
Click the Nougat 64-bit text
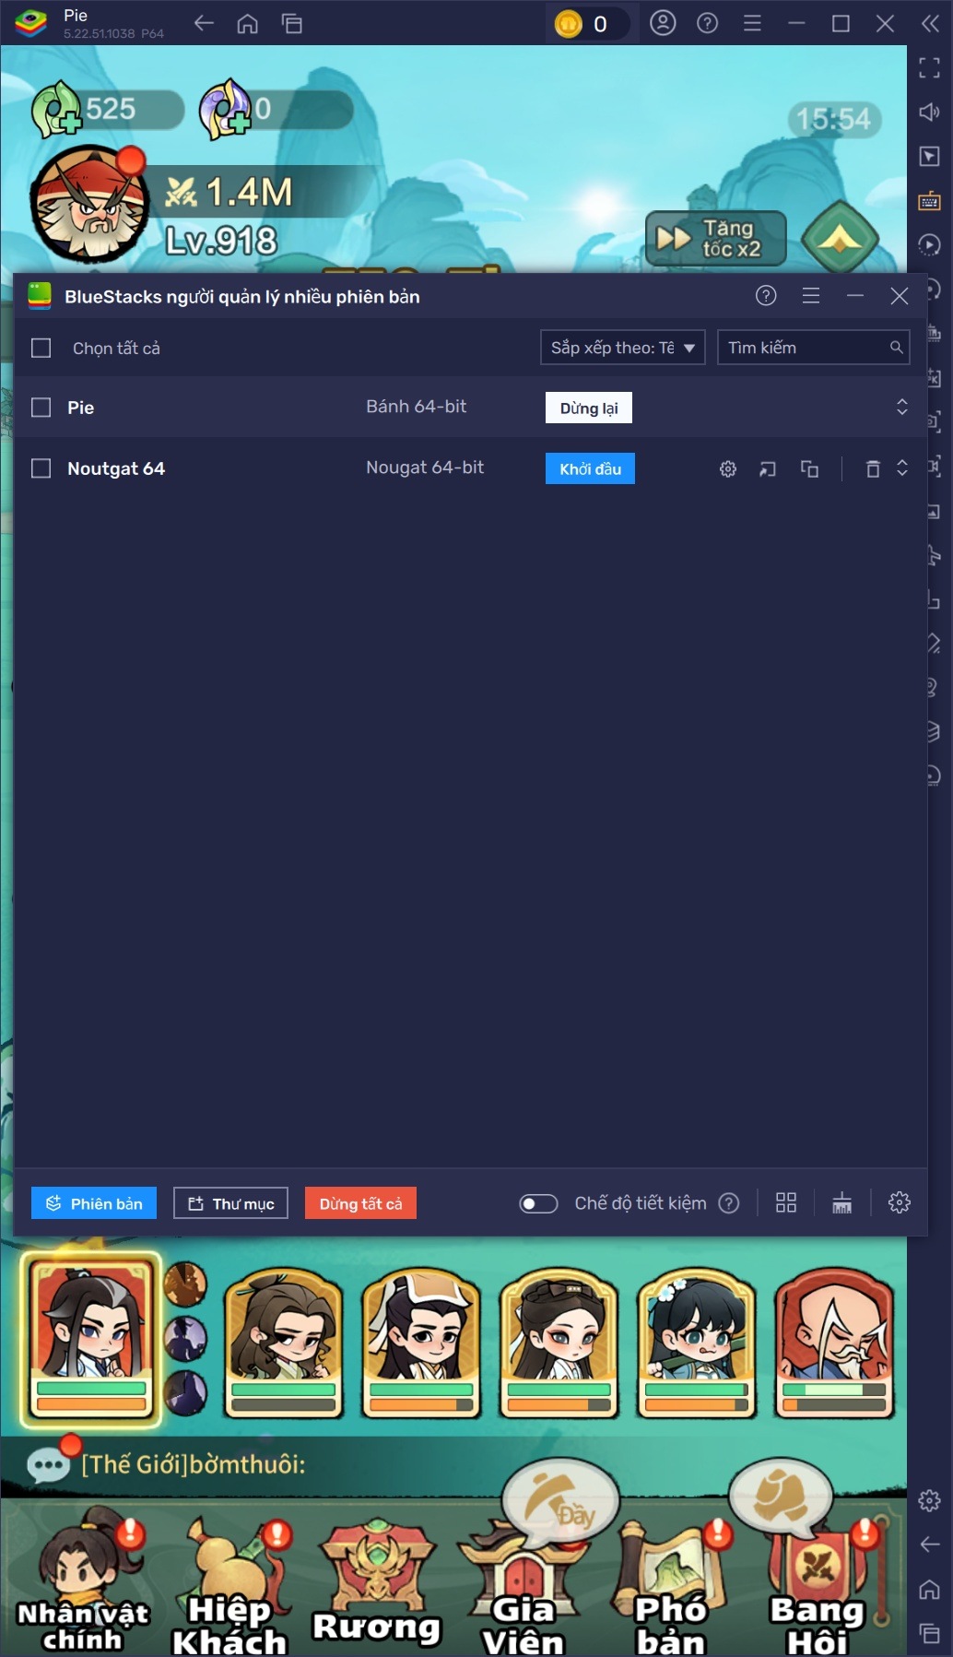click(x=425, y=468)
